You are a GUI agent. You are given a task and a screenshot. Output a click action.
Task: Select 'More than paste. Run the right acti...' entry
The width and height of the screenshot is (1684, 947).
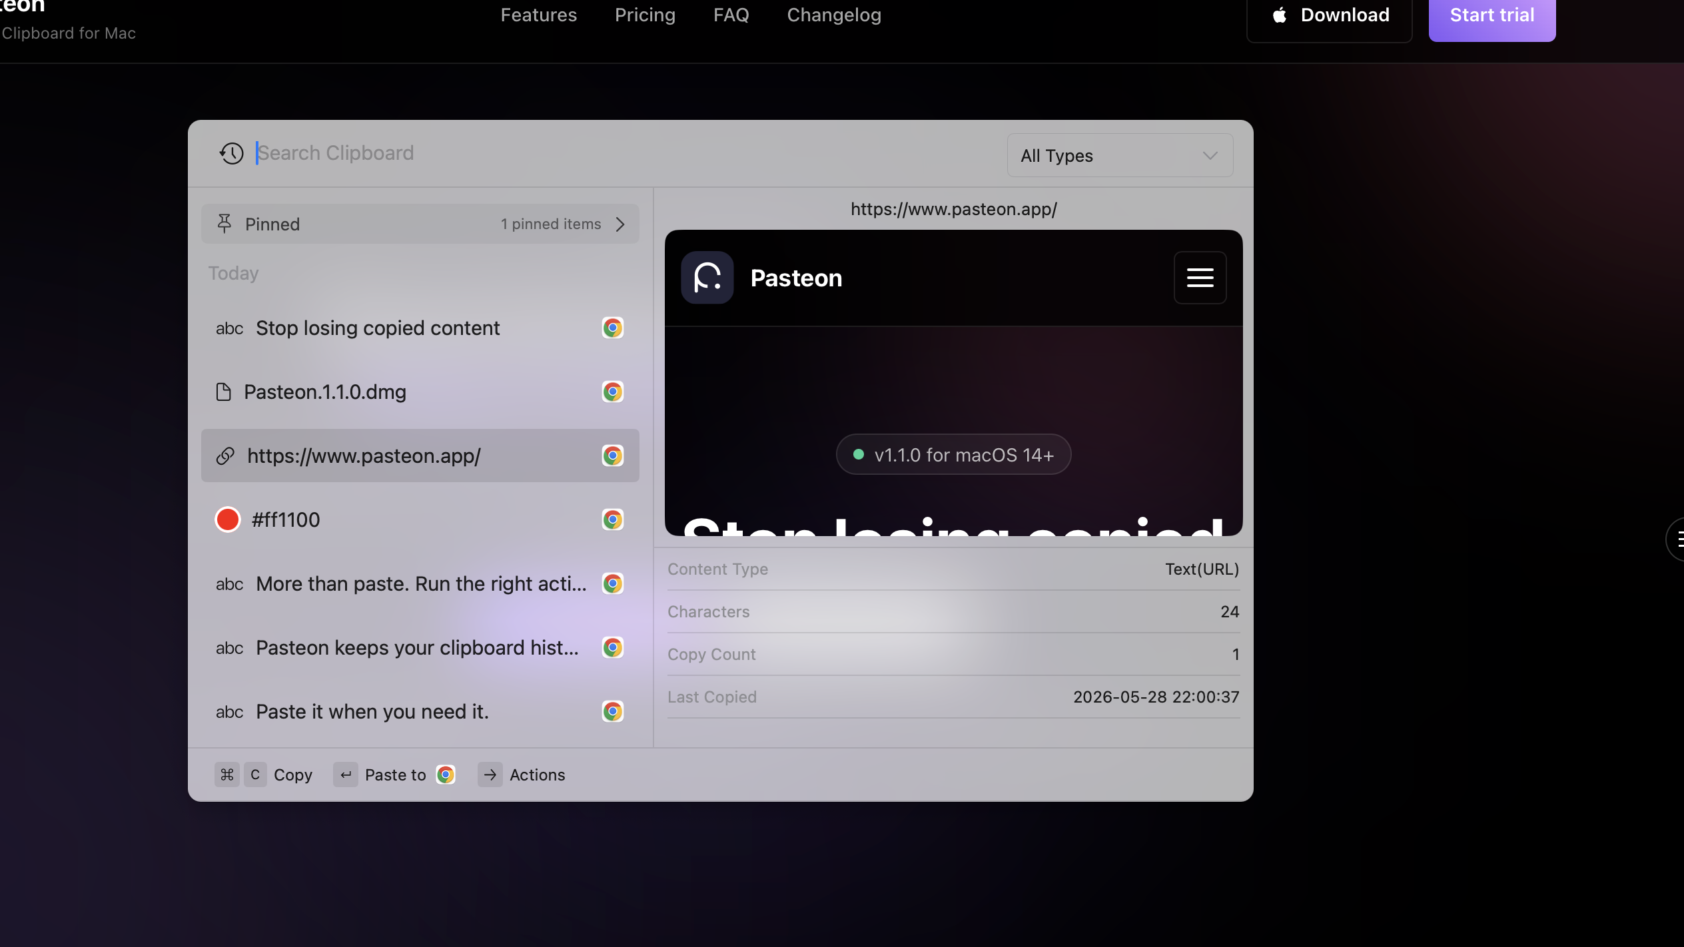[421, 583]
